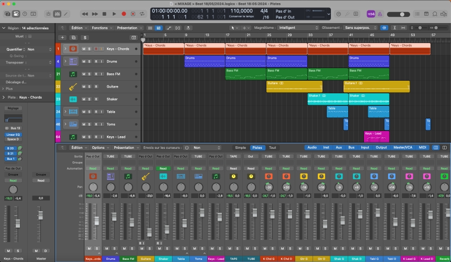The height and width of the screenshot is (262, 451).
Task: Solo the Bass FM track
Action: [90, 74]
